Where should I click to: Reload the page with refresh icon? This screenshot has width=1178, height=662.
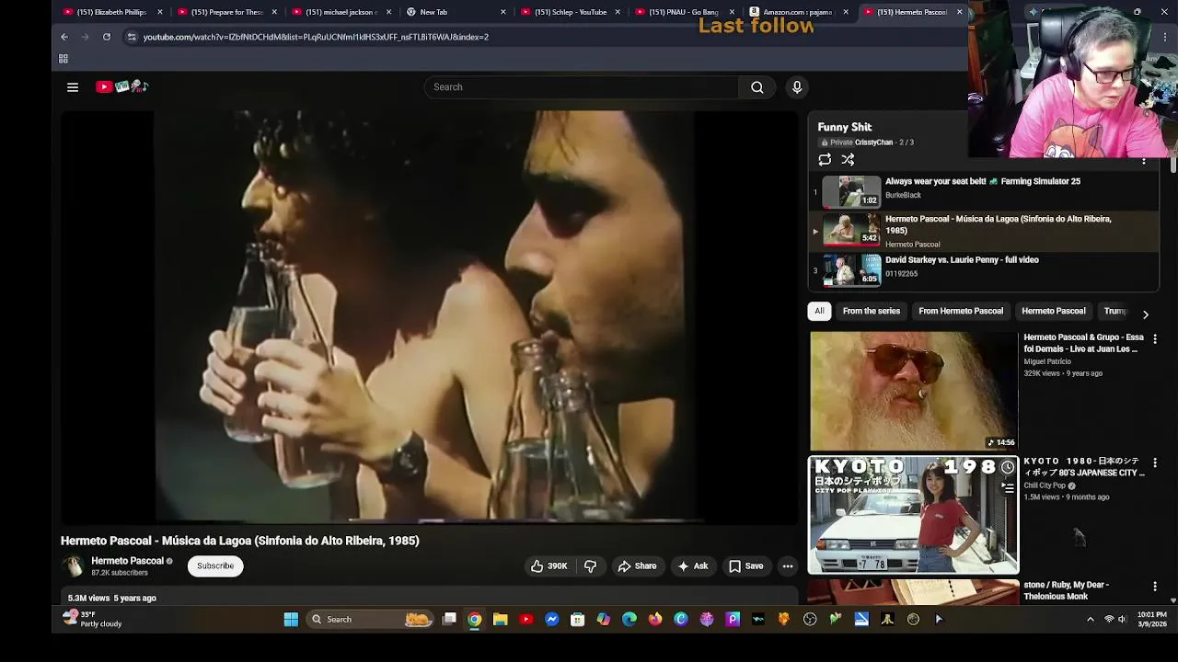pyautogui.click(x=107, y=37)
